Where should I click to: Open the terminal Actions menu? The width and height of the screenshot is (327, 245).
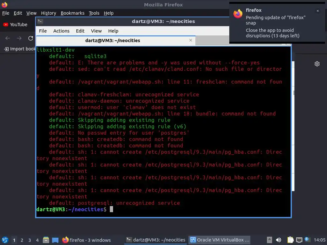61,31
